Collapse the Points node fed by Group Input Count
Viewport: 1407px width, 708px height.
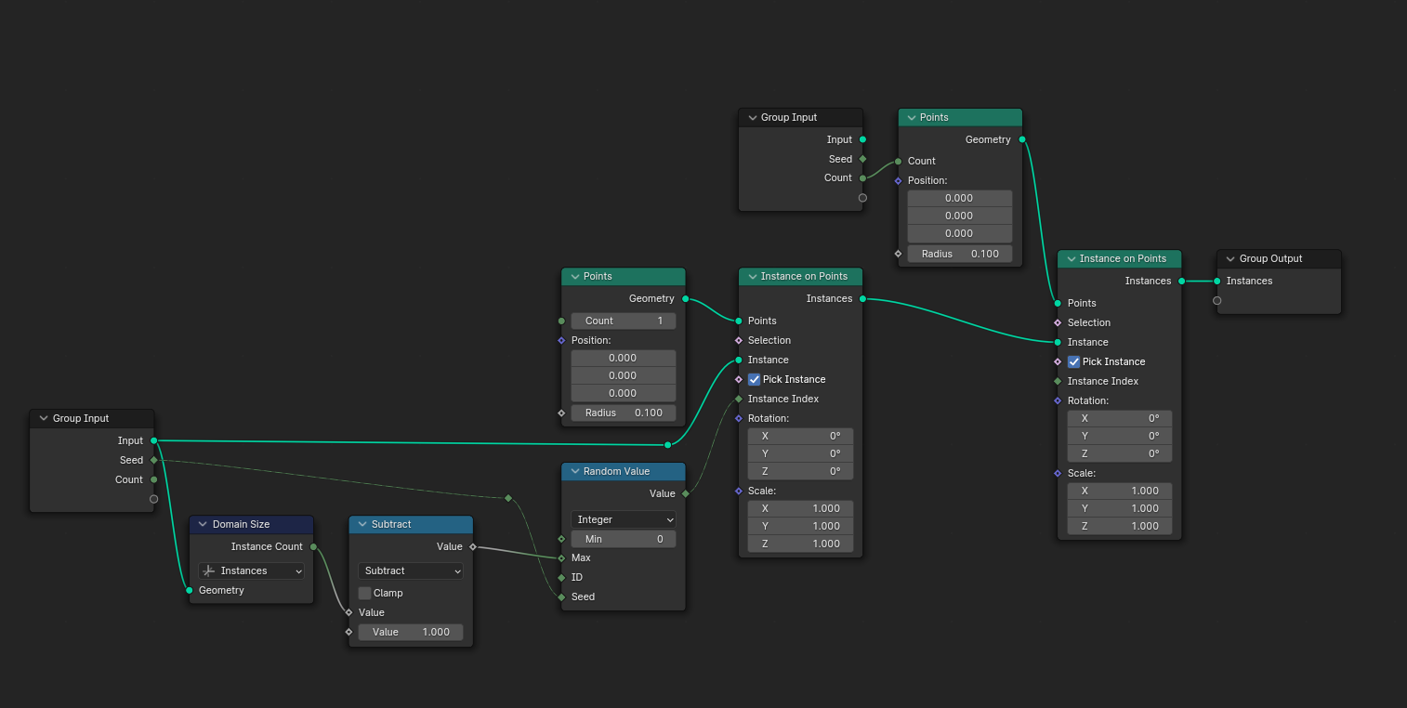point(912,117)
